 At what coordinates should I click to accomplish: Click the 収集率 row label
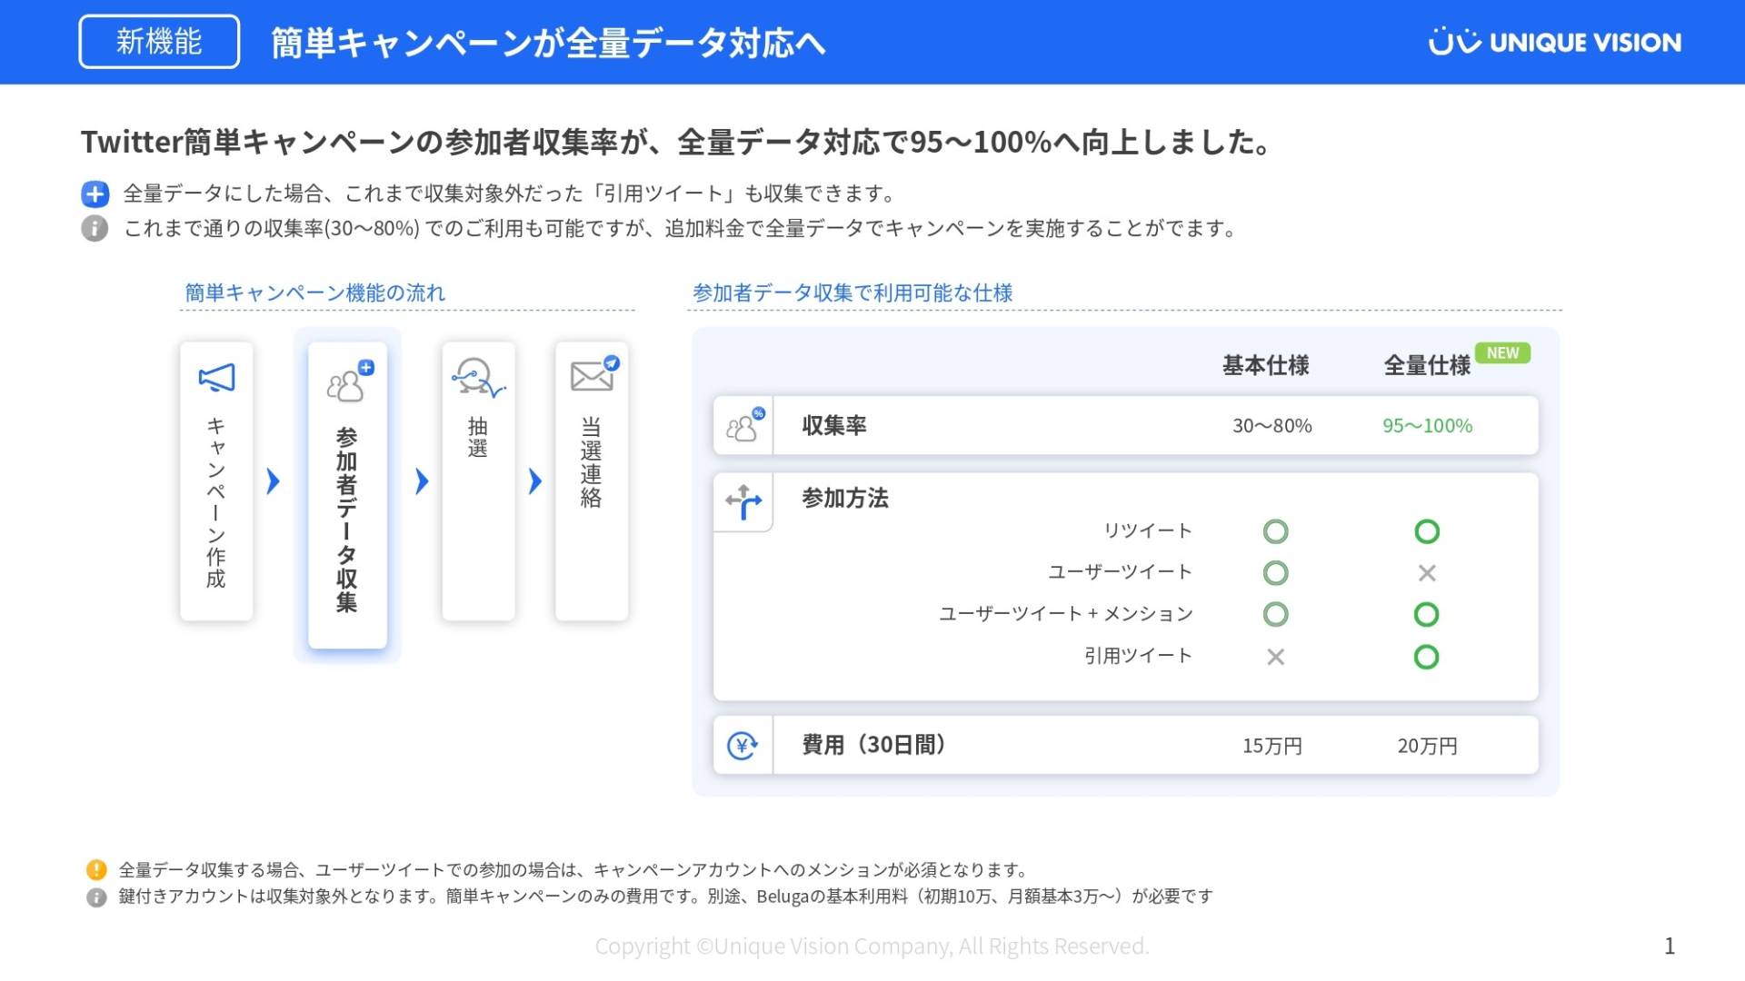834,425
